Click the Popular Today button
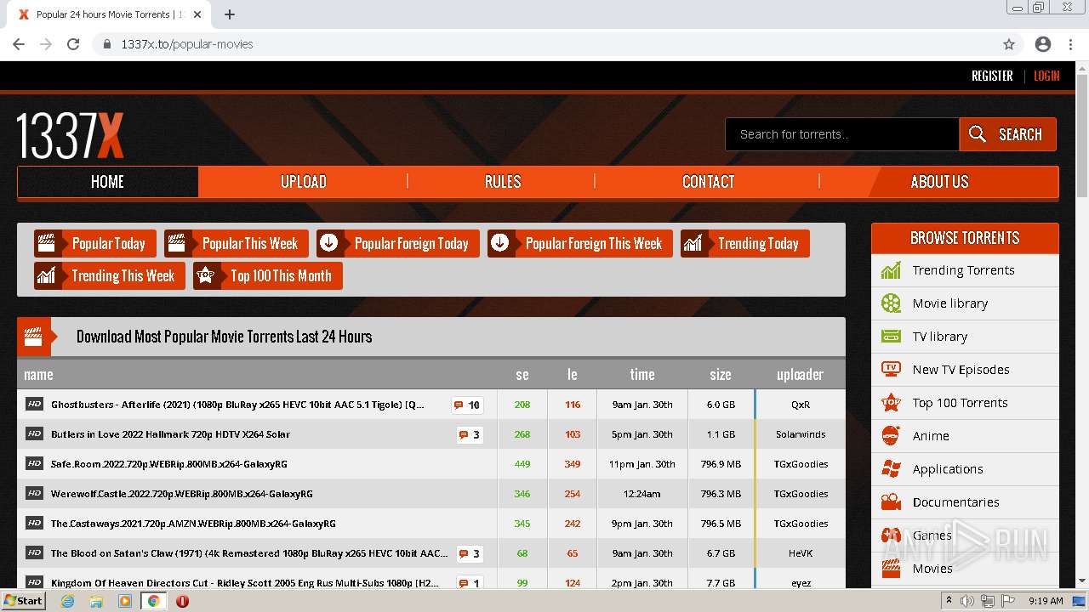Image resolution: width=1089 pixels, height=612 pixels. tap(95, 244)
